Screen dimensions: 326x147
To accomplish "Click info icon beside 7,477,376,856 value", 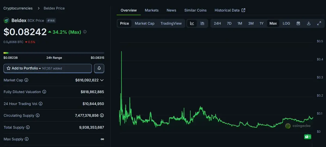I will point(102,115).
